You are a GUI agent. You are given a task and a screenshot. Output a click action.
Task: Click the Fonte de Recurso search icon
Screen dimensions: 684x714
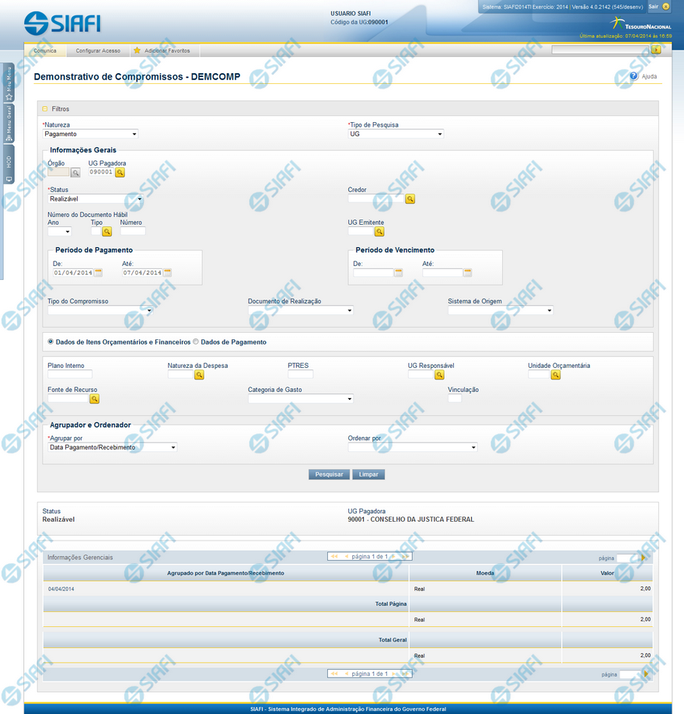coord(95,399)
